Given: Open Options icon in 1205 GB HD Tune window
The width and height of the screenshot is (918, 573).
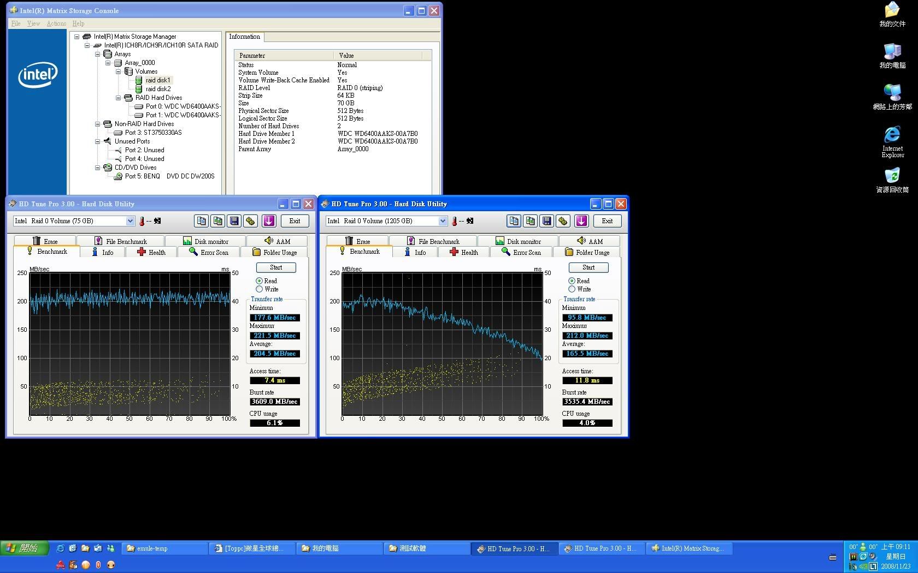Looking at the screenshot, I should point(563,221).
